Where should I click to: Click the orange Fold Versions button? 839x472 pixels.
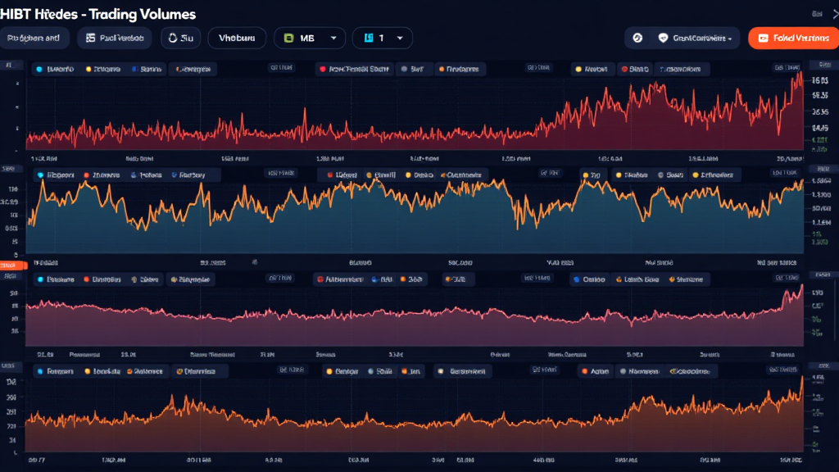pos(791,38)
